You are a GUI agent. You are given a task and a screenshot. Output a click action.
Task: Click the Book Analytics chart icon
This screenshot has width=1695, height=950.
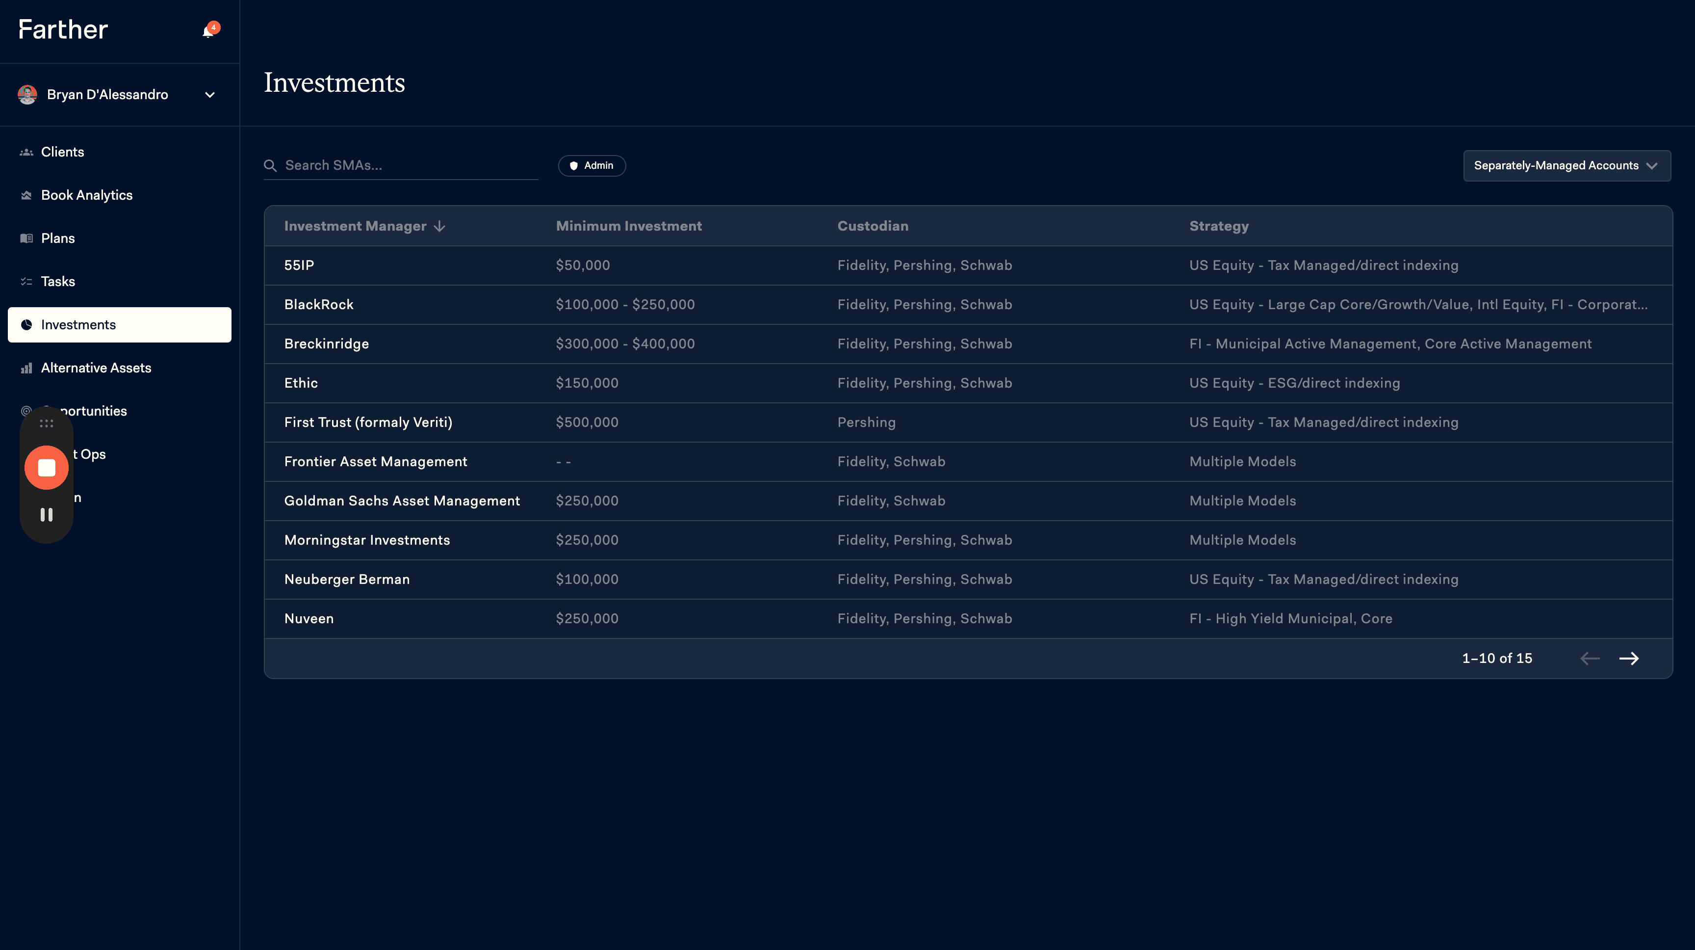pos(26,195)
